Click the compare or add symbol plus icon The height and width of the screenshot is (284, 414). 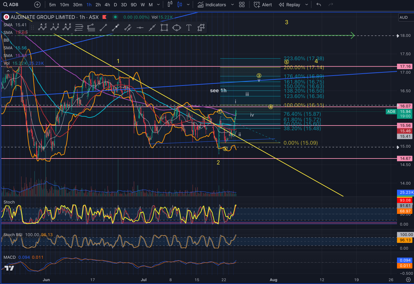tap(38, 5)
